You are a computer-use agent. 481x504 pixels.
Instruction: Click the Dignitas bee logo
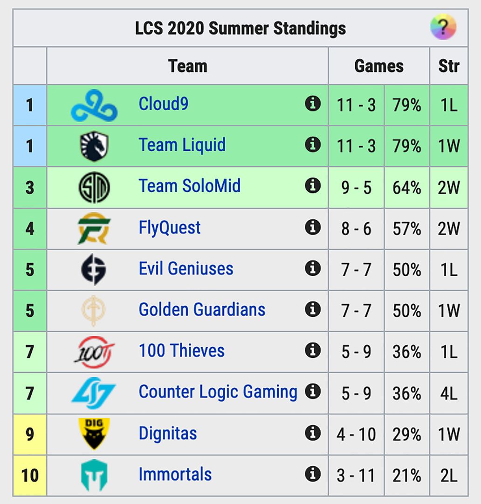click(93, 433)
